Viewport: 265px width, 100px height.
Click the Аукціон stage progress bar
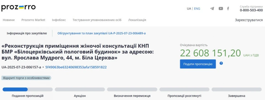[x=80, y=89]
